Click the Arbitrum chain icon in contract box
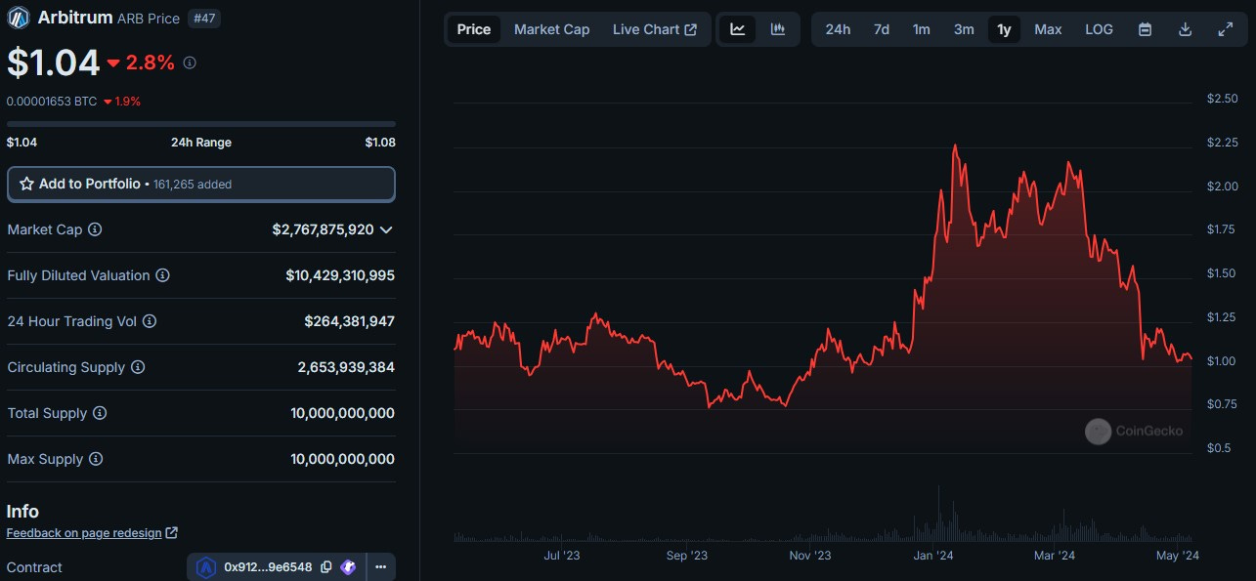Image resolution: width=1256 pixels, height=581 pixels. pyautogui.click(x=205, y=566)
